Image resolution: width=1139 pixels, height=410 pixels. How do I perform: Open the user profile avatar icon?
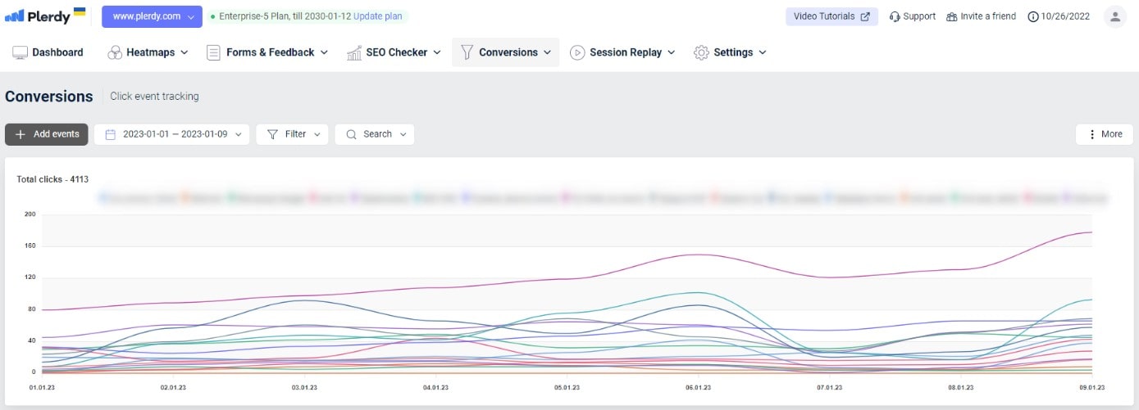pos(1114,16)
